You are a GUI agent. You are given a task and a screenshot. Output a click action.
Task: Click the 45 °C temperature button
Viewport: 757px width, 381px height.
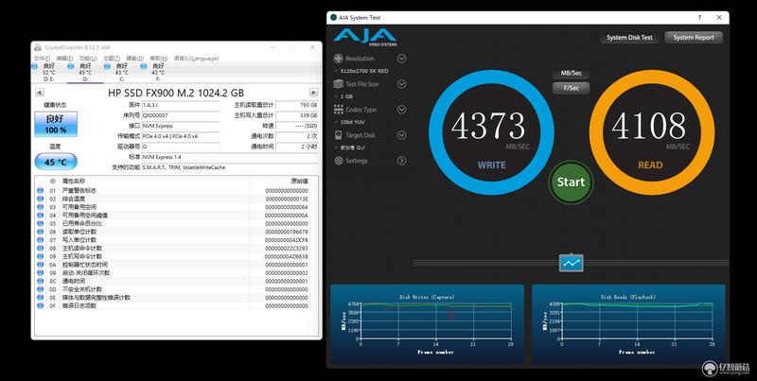56,162
